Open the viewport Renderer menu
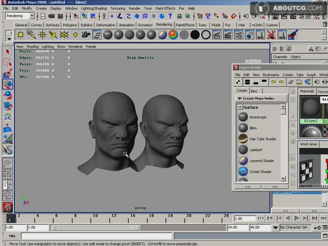The image size is (328, 246). pyautogui.click(x=76, y=46)
